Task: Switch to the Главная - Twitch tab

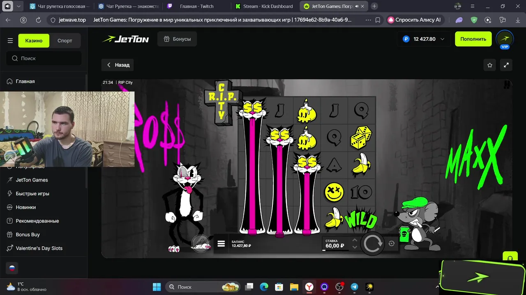Action: (x=196, y=6)
